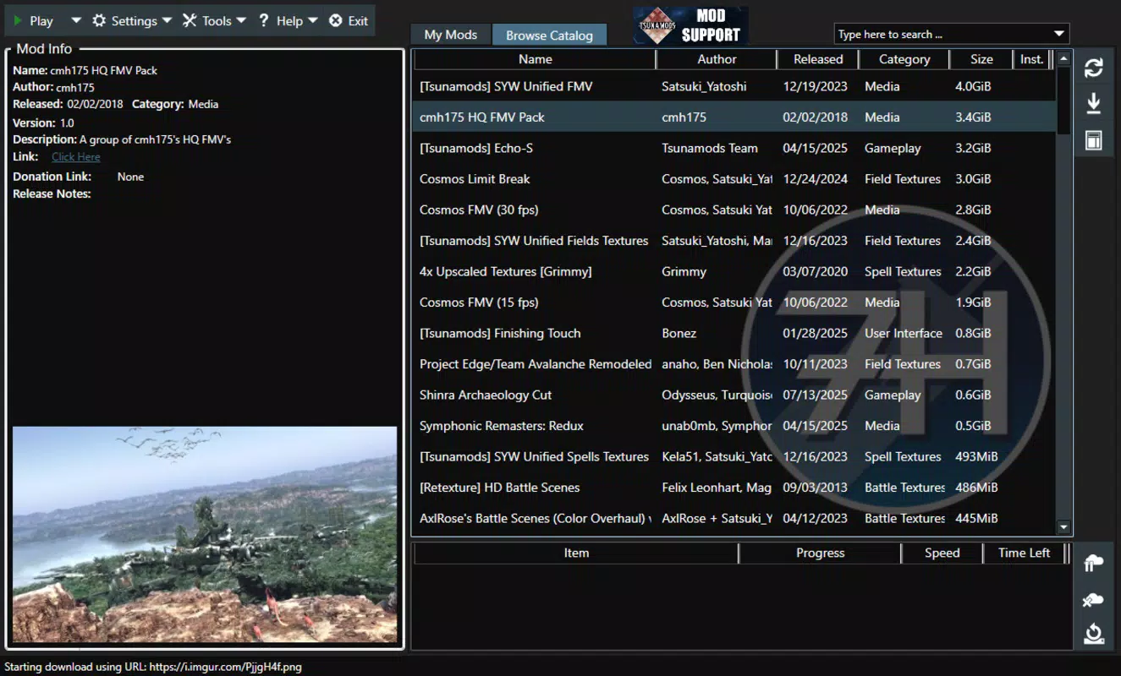Click the catalog scrollbar up arrow
Viewport: 1121px width, 676px height.
click(x=1064, y=59)
